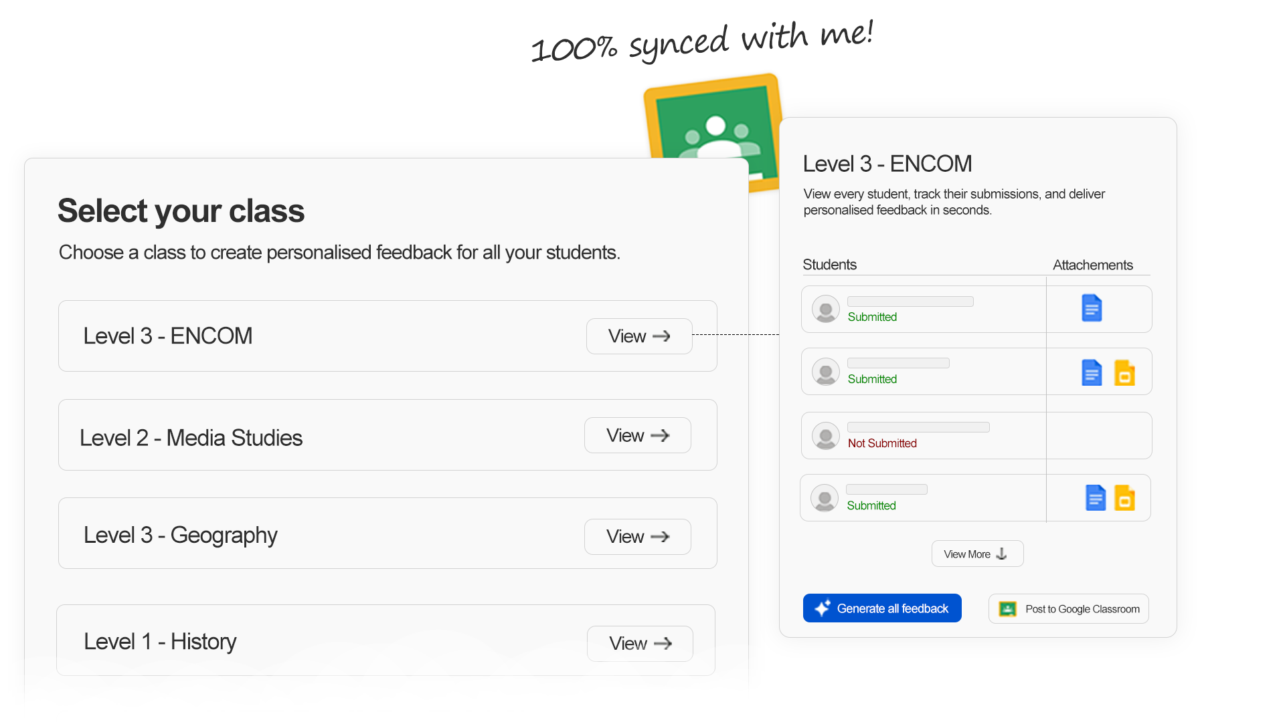Viewport: 1285px width, 722px height.
Task: Click the sparkle icon on Generate all feedback
Action: pos(823,608)
